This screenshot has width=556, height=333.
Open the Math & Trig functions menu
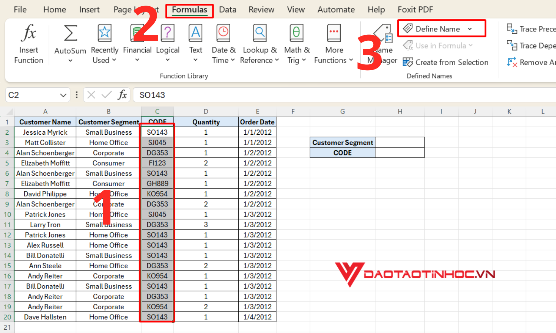click(x=297, y=44)
